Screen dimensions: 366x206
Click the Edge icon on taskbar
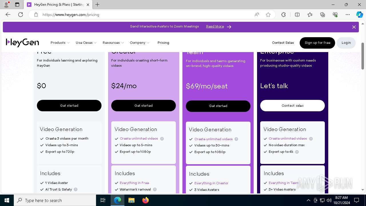[x=118, y=200]
